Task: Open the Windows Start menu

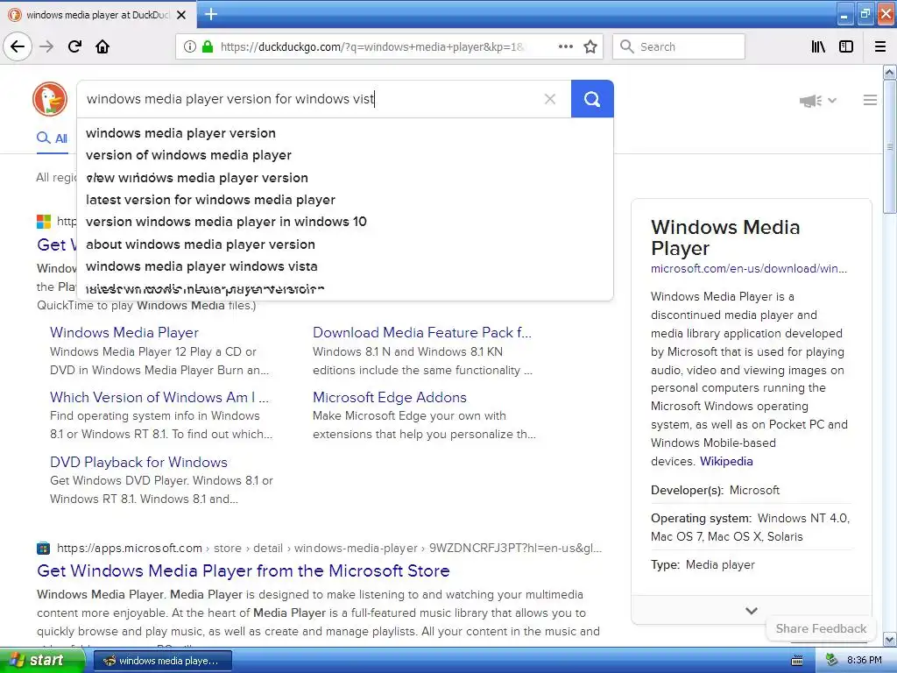Action: pos(41,660)
